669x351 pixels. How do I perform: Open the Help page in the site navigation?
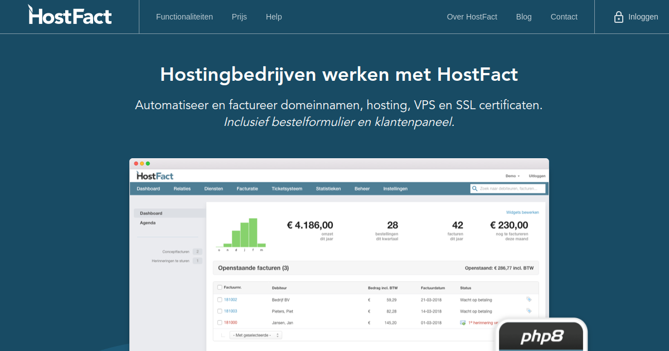pos(274,17)
